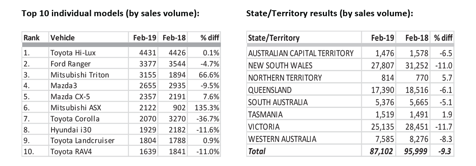Screen dimensions: 476x166
Task: Click the Rank column header
Action: pyautogui.click(x=31, y=38)
